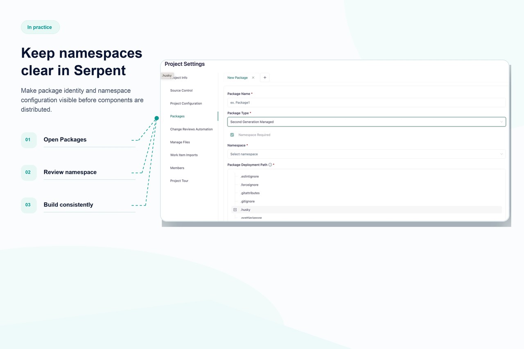Click the Review namespace step

click(x=70, y=172)
